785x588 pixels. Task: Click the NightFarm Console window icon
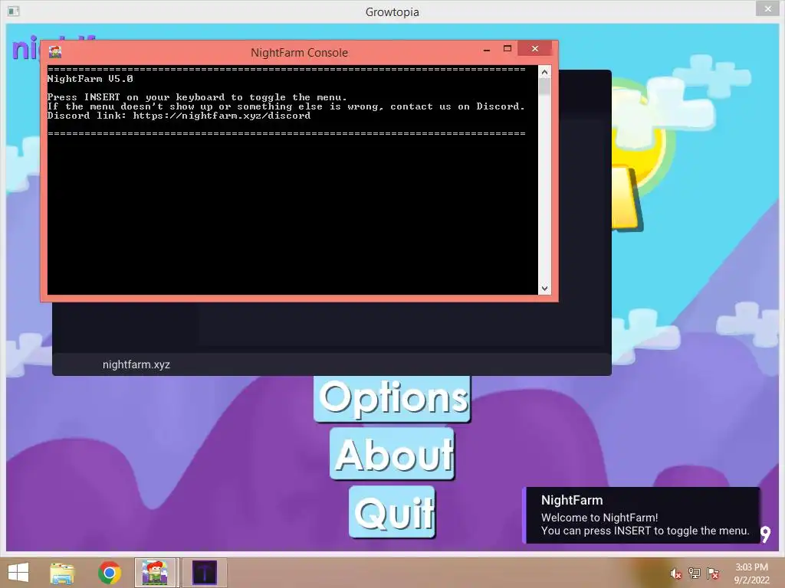click(x=55, y=52)
